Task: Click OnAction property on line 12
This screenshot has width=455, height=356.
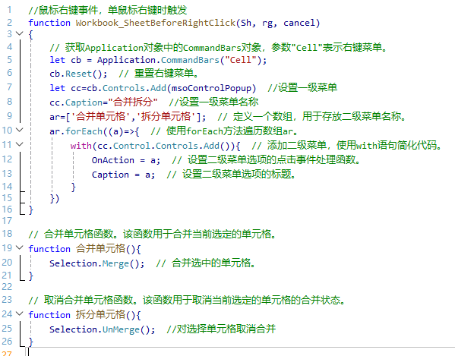Action: 113,160
